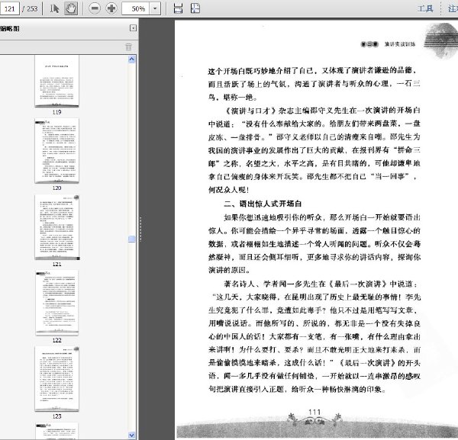Click the chapter header 演讲实战训练
The image size is (458, 440).
coord(399,44)
